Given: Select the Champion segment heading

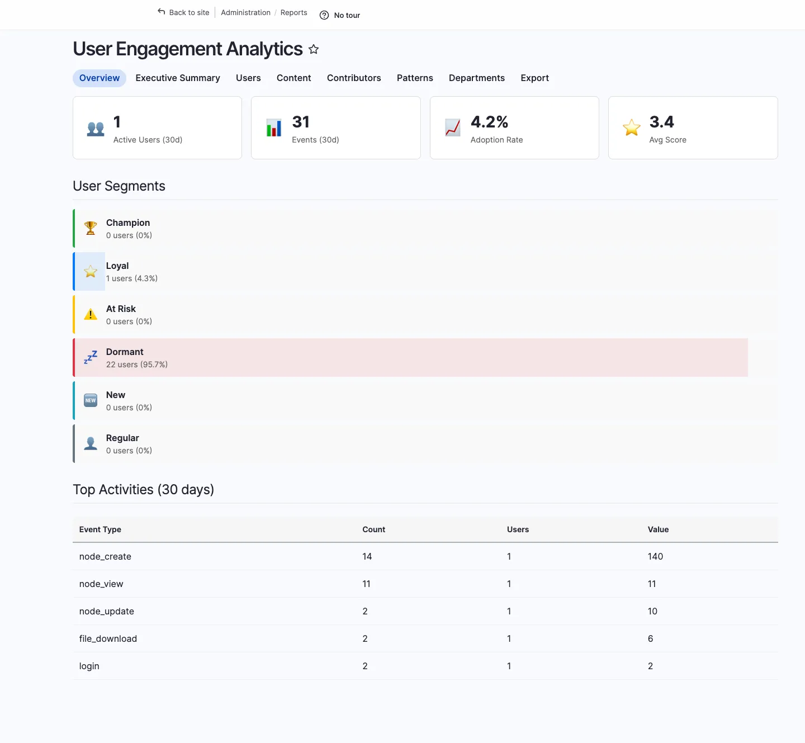Looking at the screenshot, I should coord(128,223).
